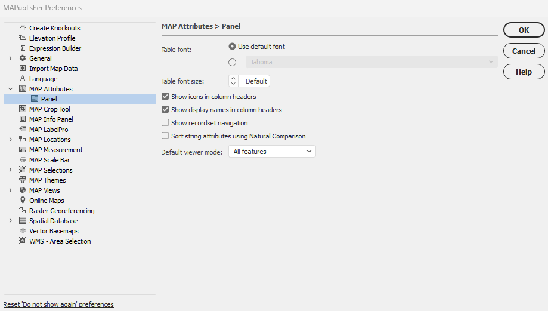
Task: Select the custom font radio button beside Tahoma
Action: click(232, 62)
